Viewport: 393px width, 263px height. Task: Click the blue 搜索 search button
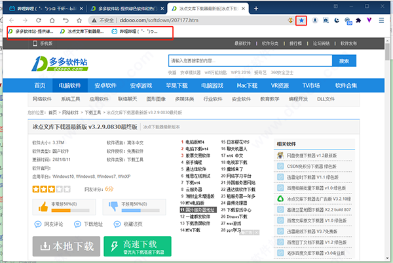344,61
